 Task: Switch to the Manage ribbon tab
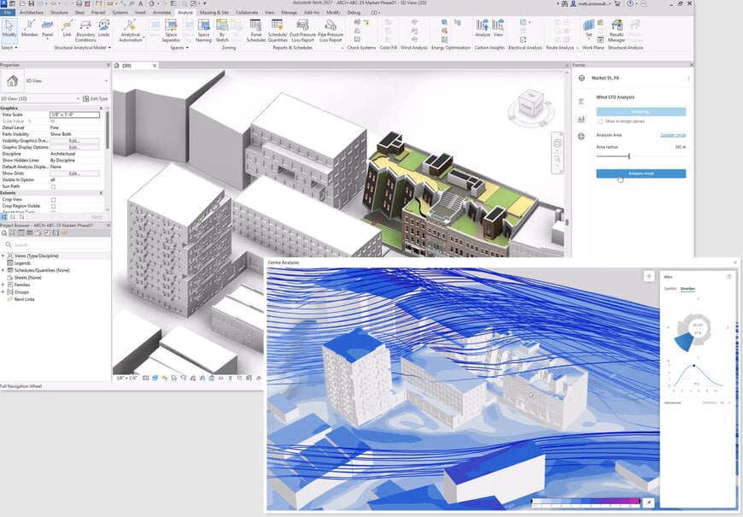pyautogui.click(x=289, y=12)
